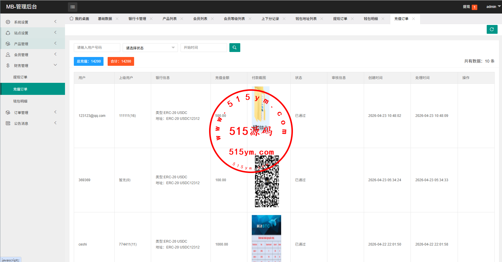The height and width of the screenshot is (262, 502).
Task: Click the 总充值: 14200 button
Action: coord(89,61)
